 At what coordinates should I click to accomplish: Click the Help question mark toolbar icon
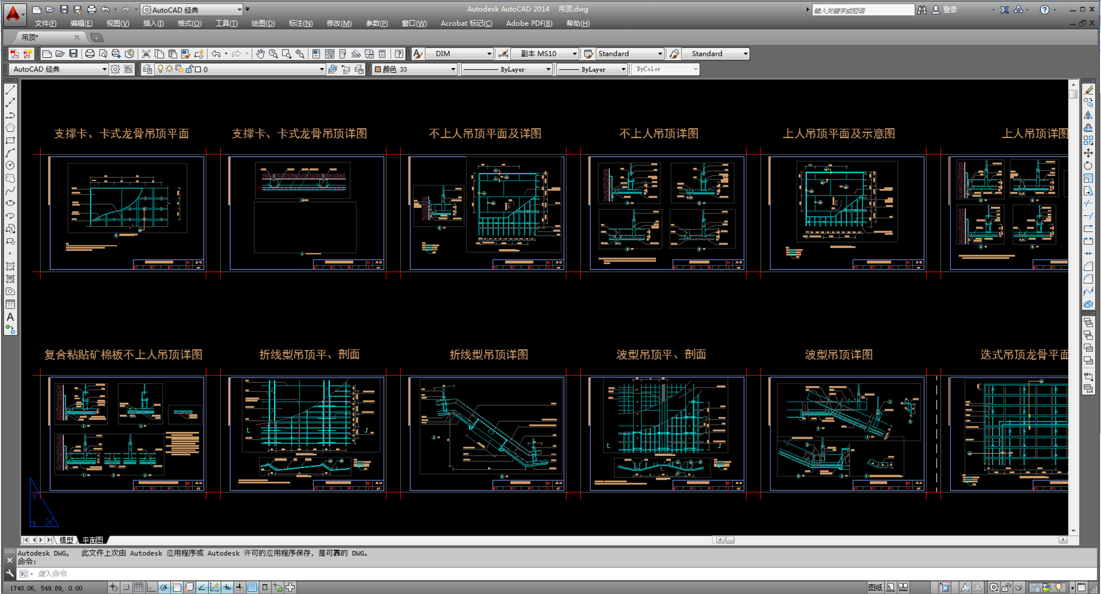coord(399,54)
